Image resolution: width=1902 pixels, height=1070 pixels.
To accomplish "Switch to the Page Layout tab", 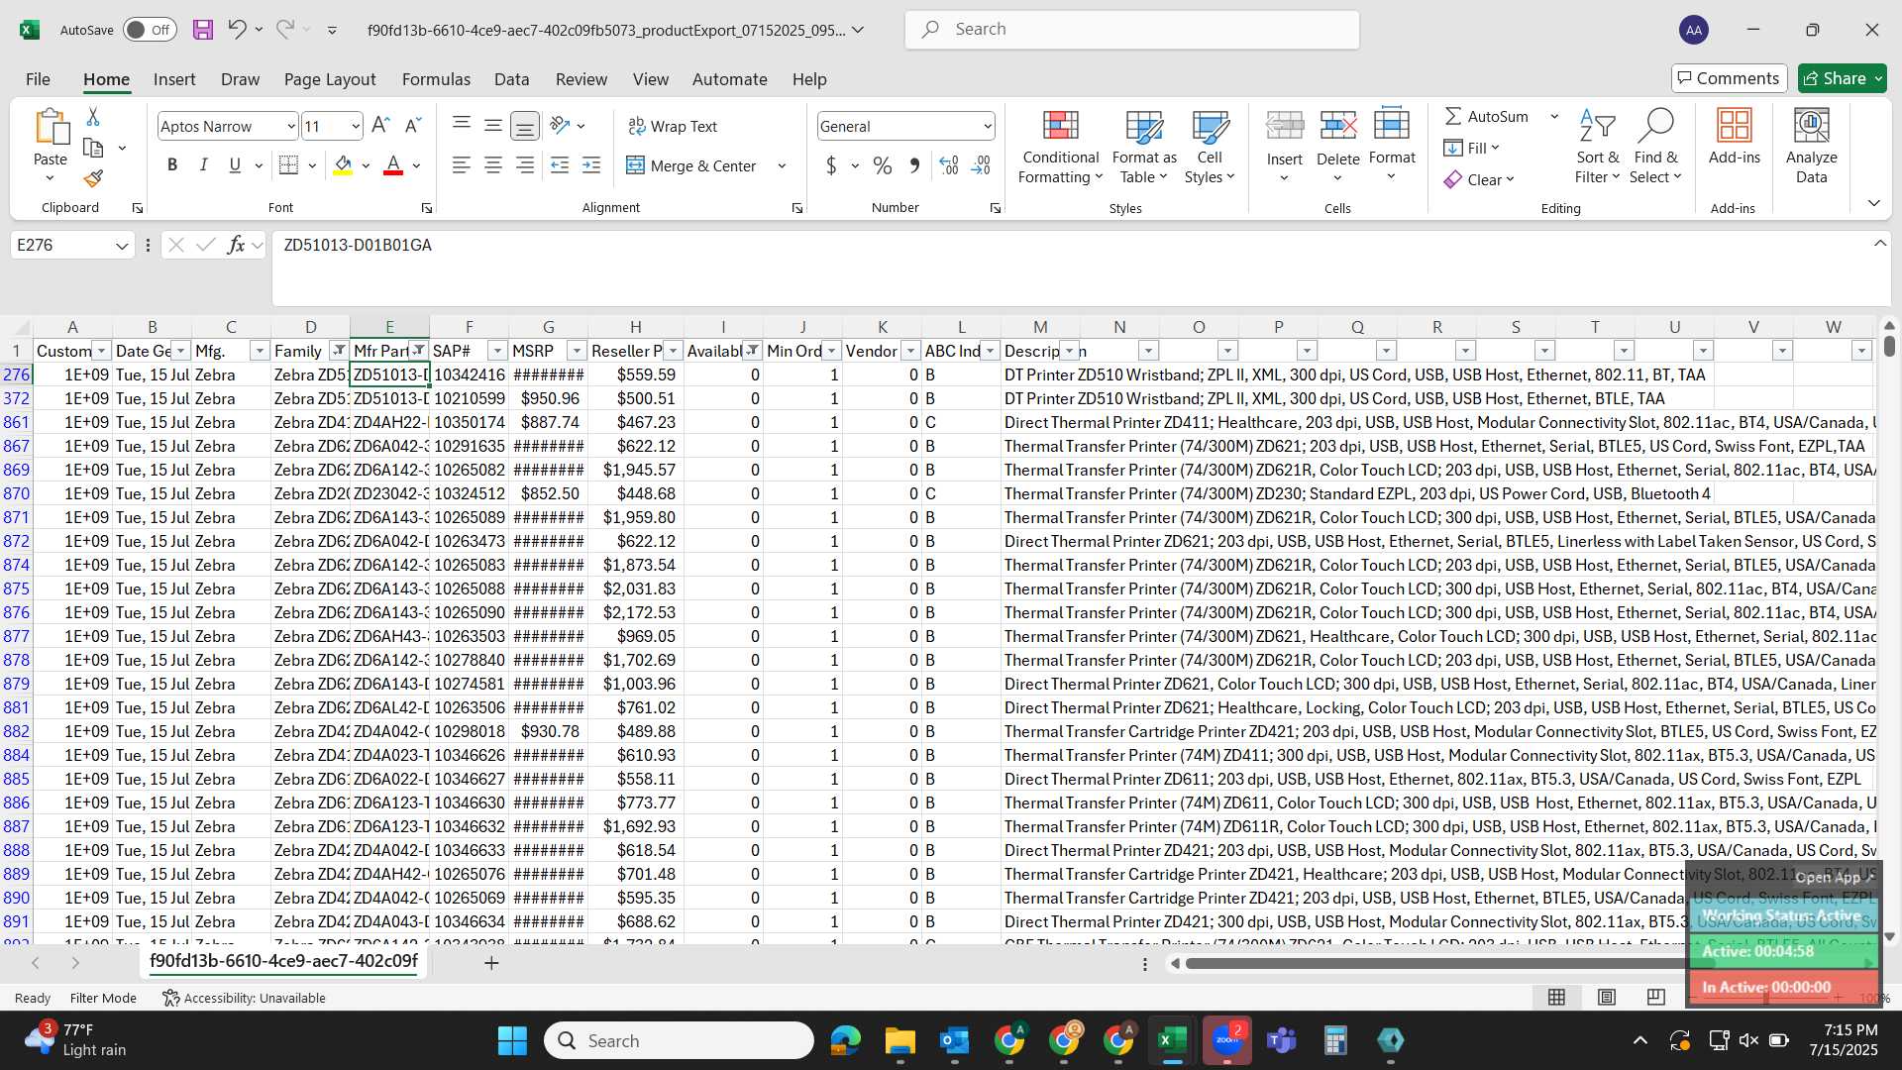I will (x=330, y=78).
